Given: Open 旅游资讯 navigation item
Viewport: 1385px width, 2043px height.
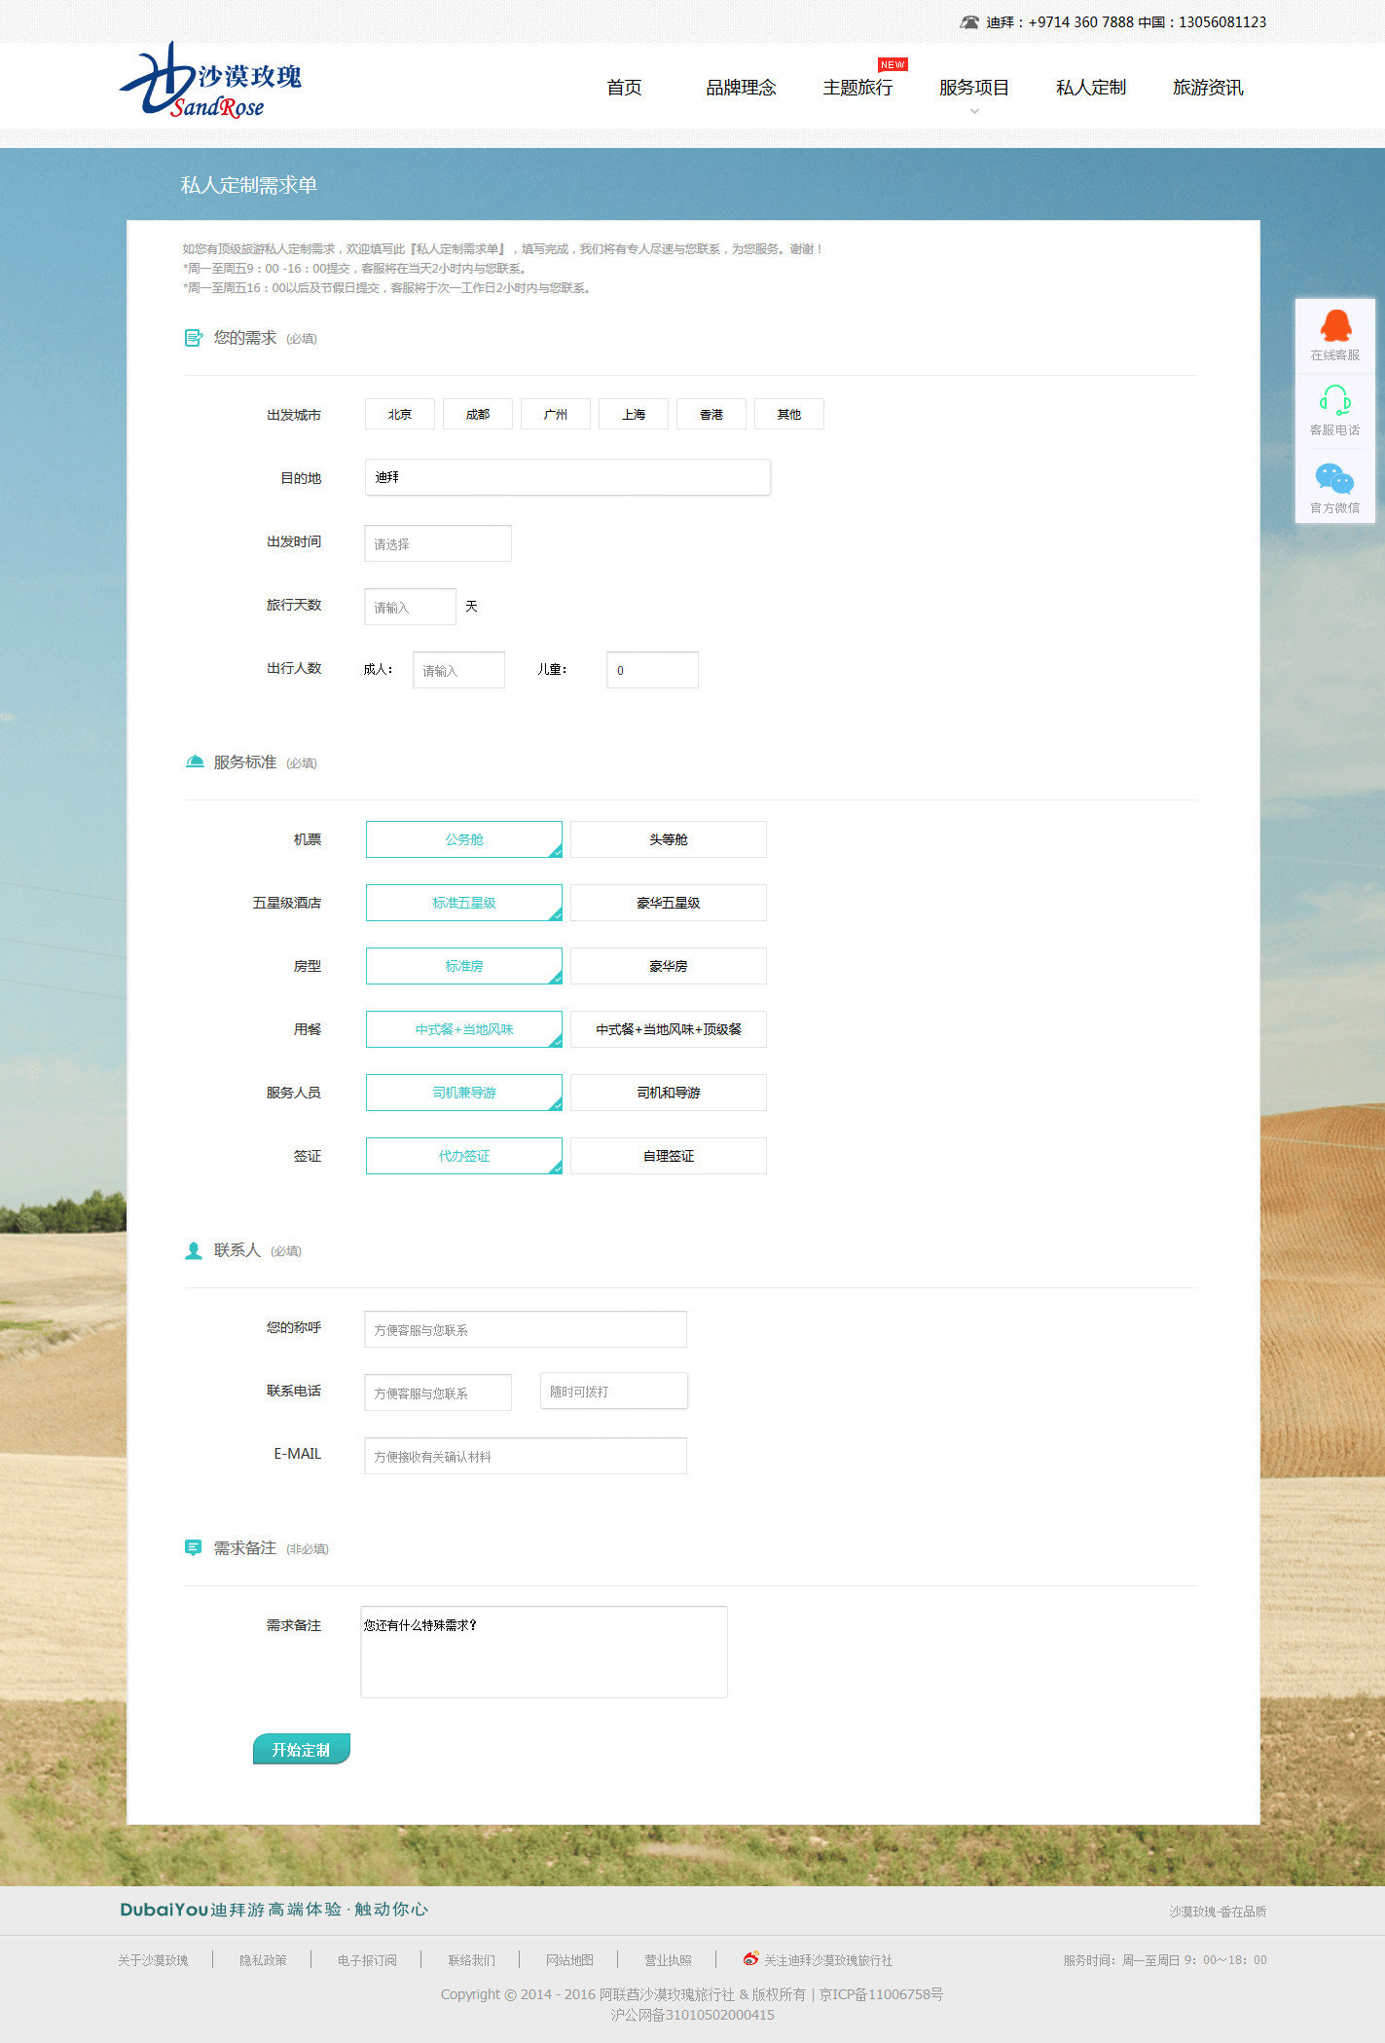Looking at the screenshot, I should coord(1207,88).
